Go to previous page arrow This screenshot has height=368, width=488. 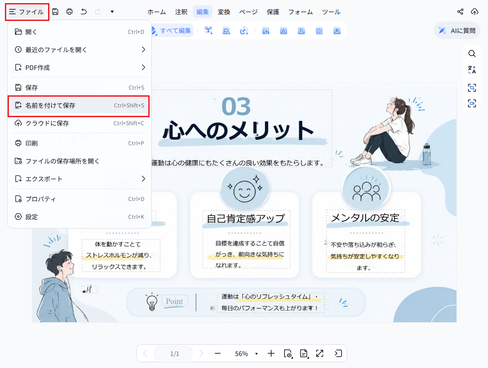145,353
